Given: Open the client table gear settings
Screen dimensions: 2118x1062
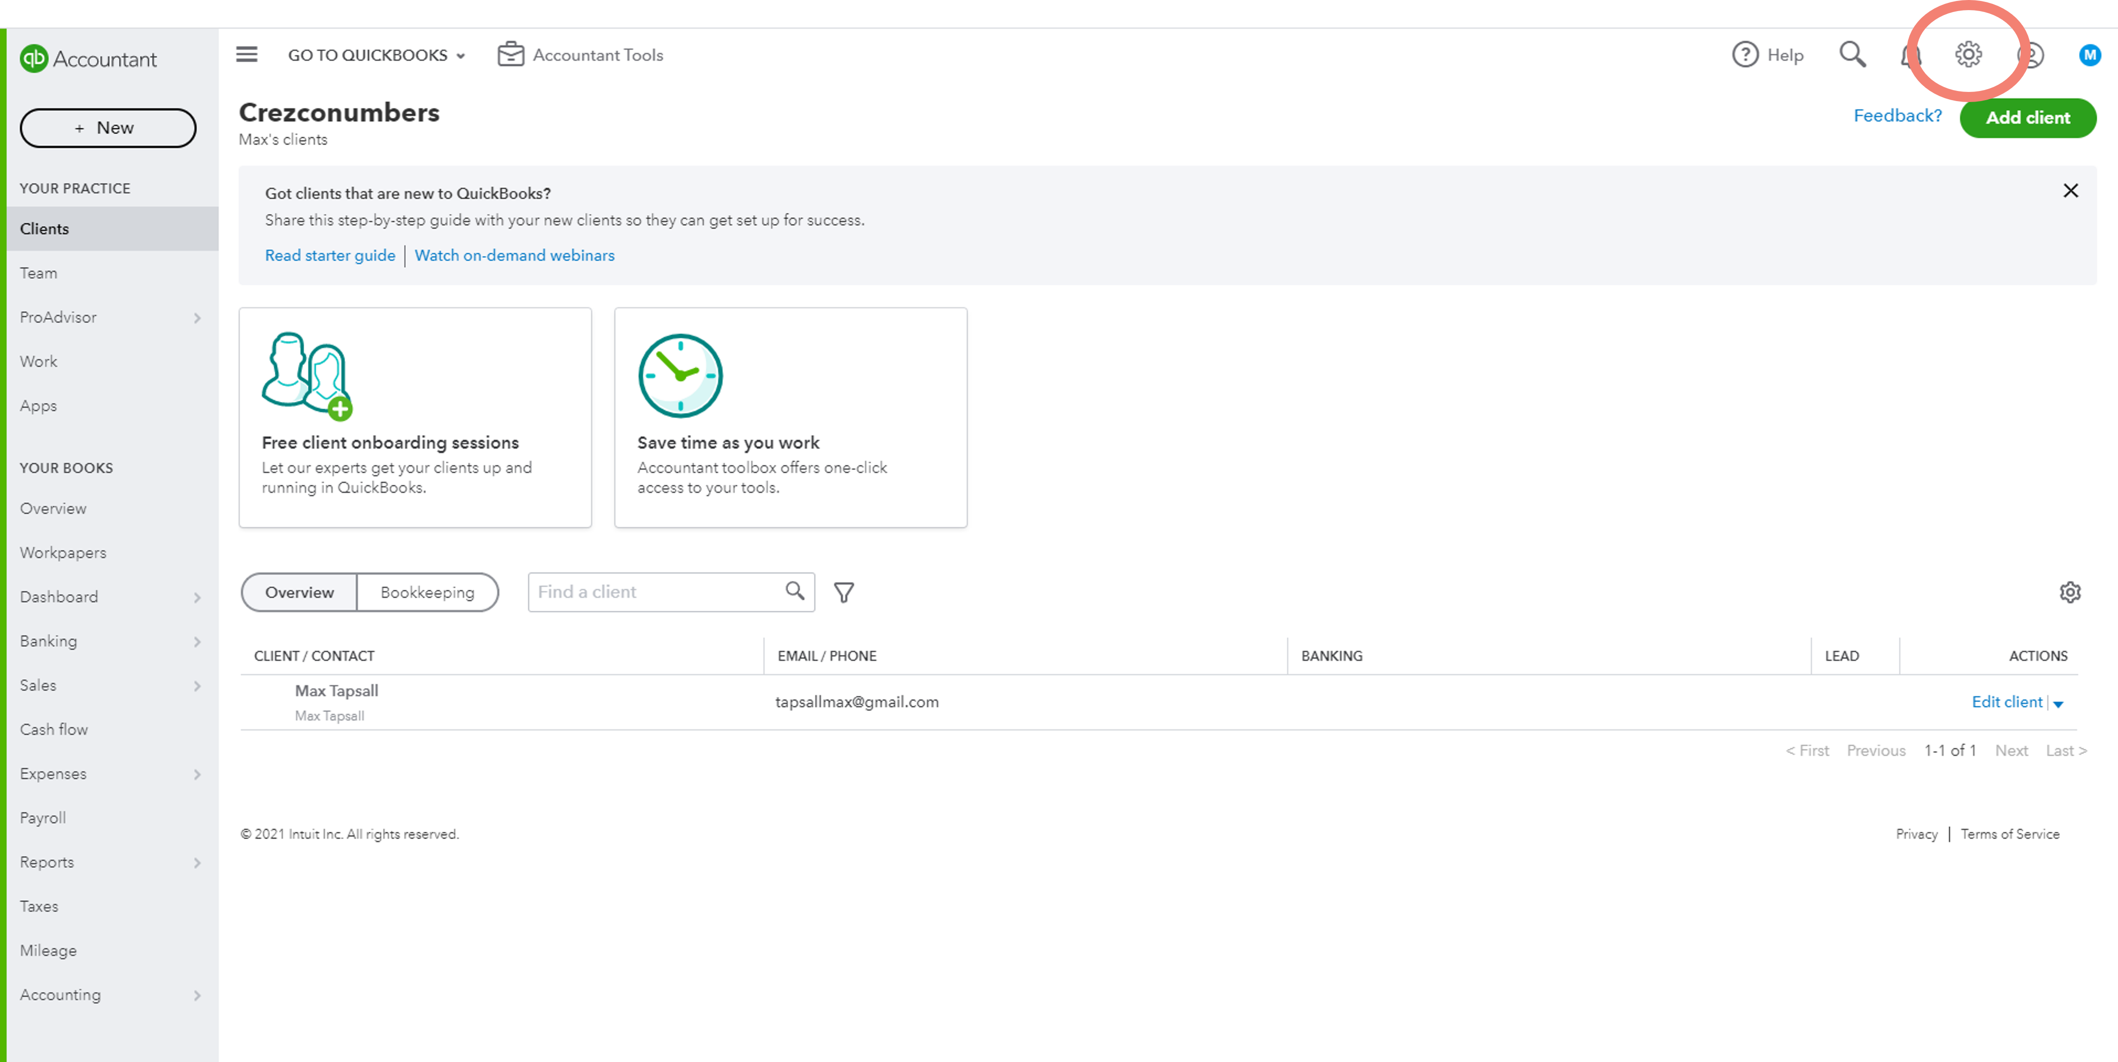Looking at the screenshot, I should 2069,592.
